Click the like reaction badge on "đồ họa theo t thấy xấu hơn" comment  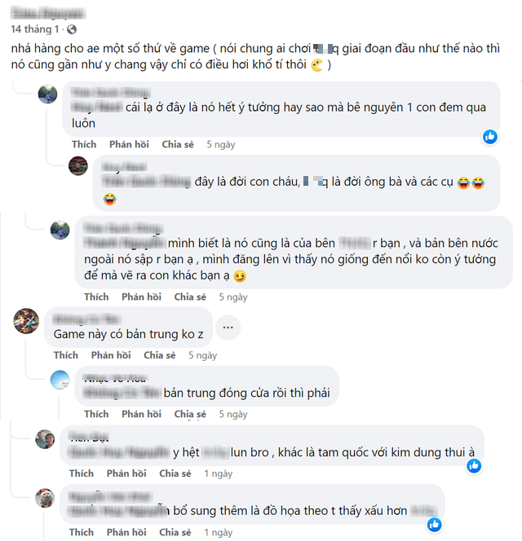point(434,525)
